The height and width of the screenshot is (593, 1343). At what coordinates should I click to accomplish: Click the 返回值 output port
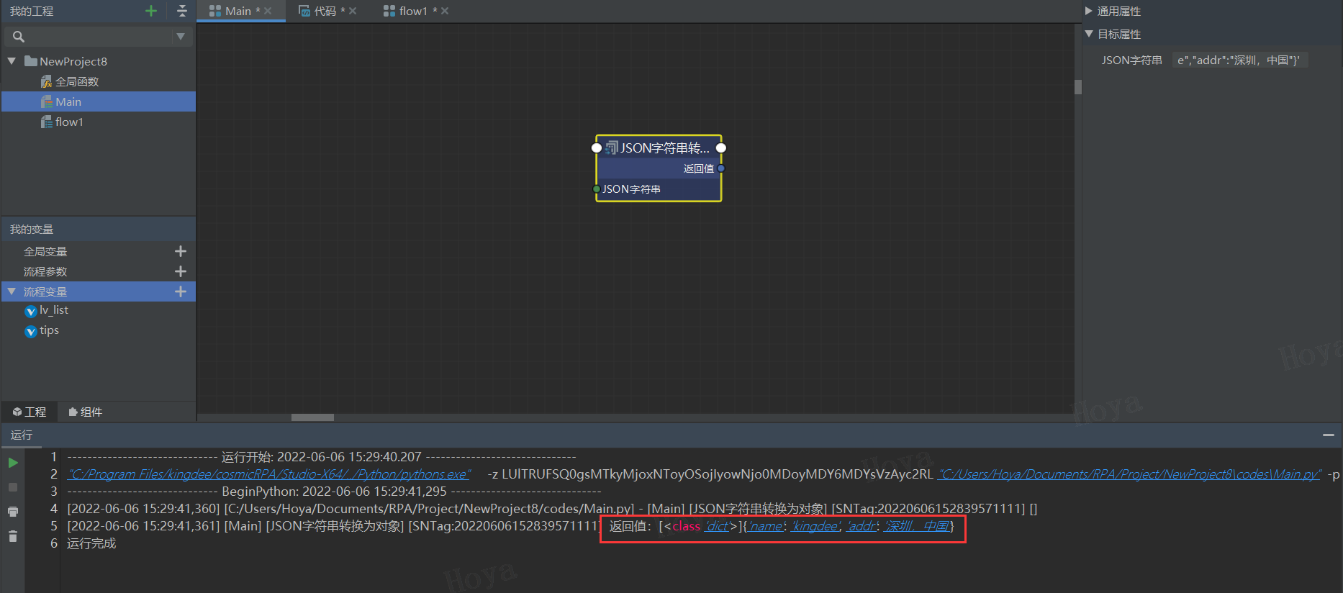coord(721,168)
